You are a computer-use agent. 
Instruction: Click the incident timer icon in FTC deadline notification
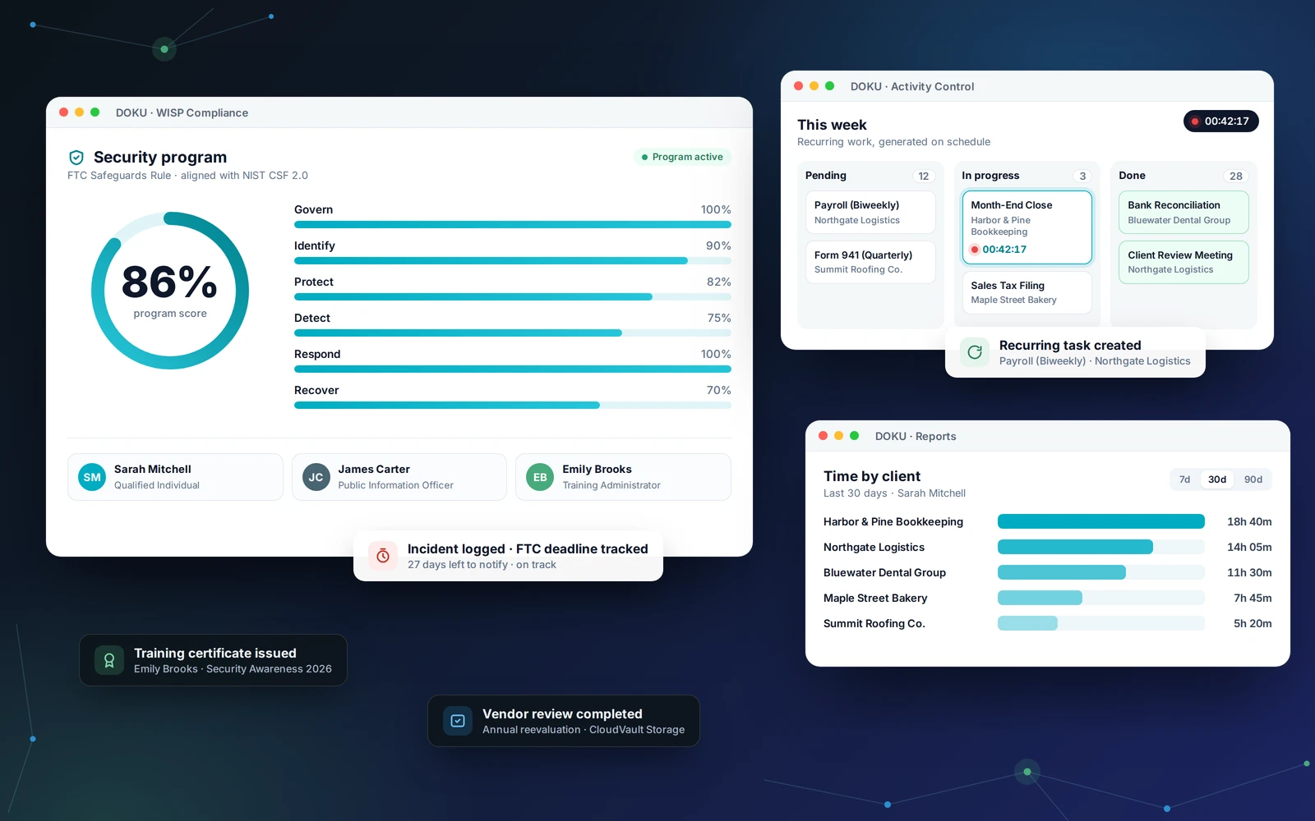(383, 556)
